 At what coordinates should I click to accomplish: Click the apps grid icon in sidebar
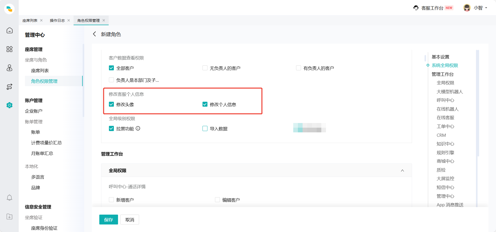(10, 49)
